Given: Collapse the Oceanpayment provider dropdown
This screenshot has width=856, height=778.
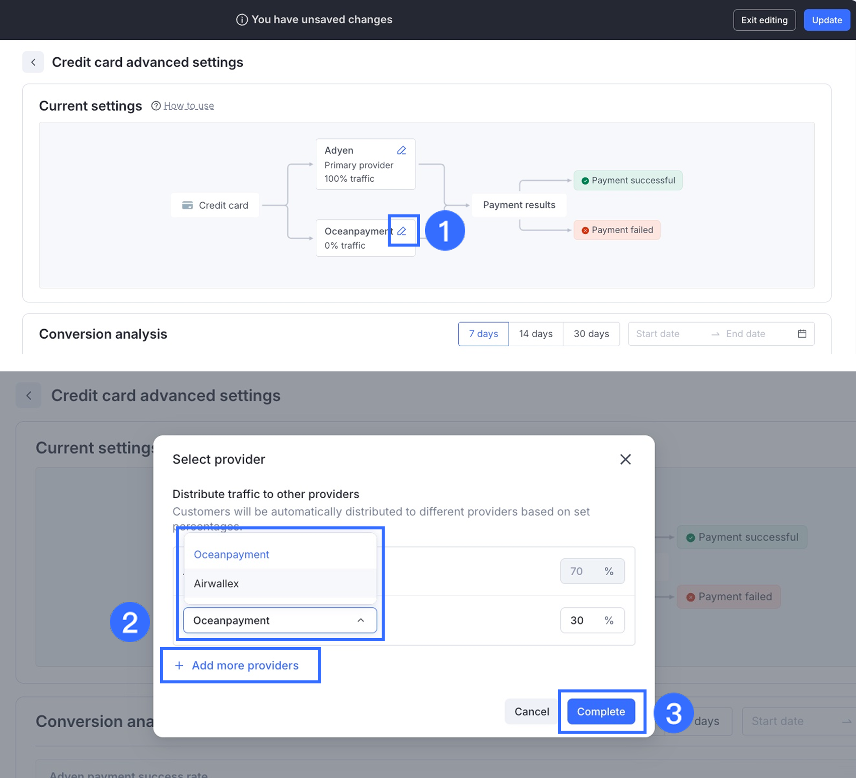Looking at the screenshot, I should (361, 620).
